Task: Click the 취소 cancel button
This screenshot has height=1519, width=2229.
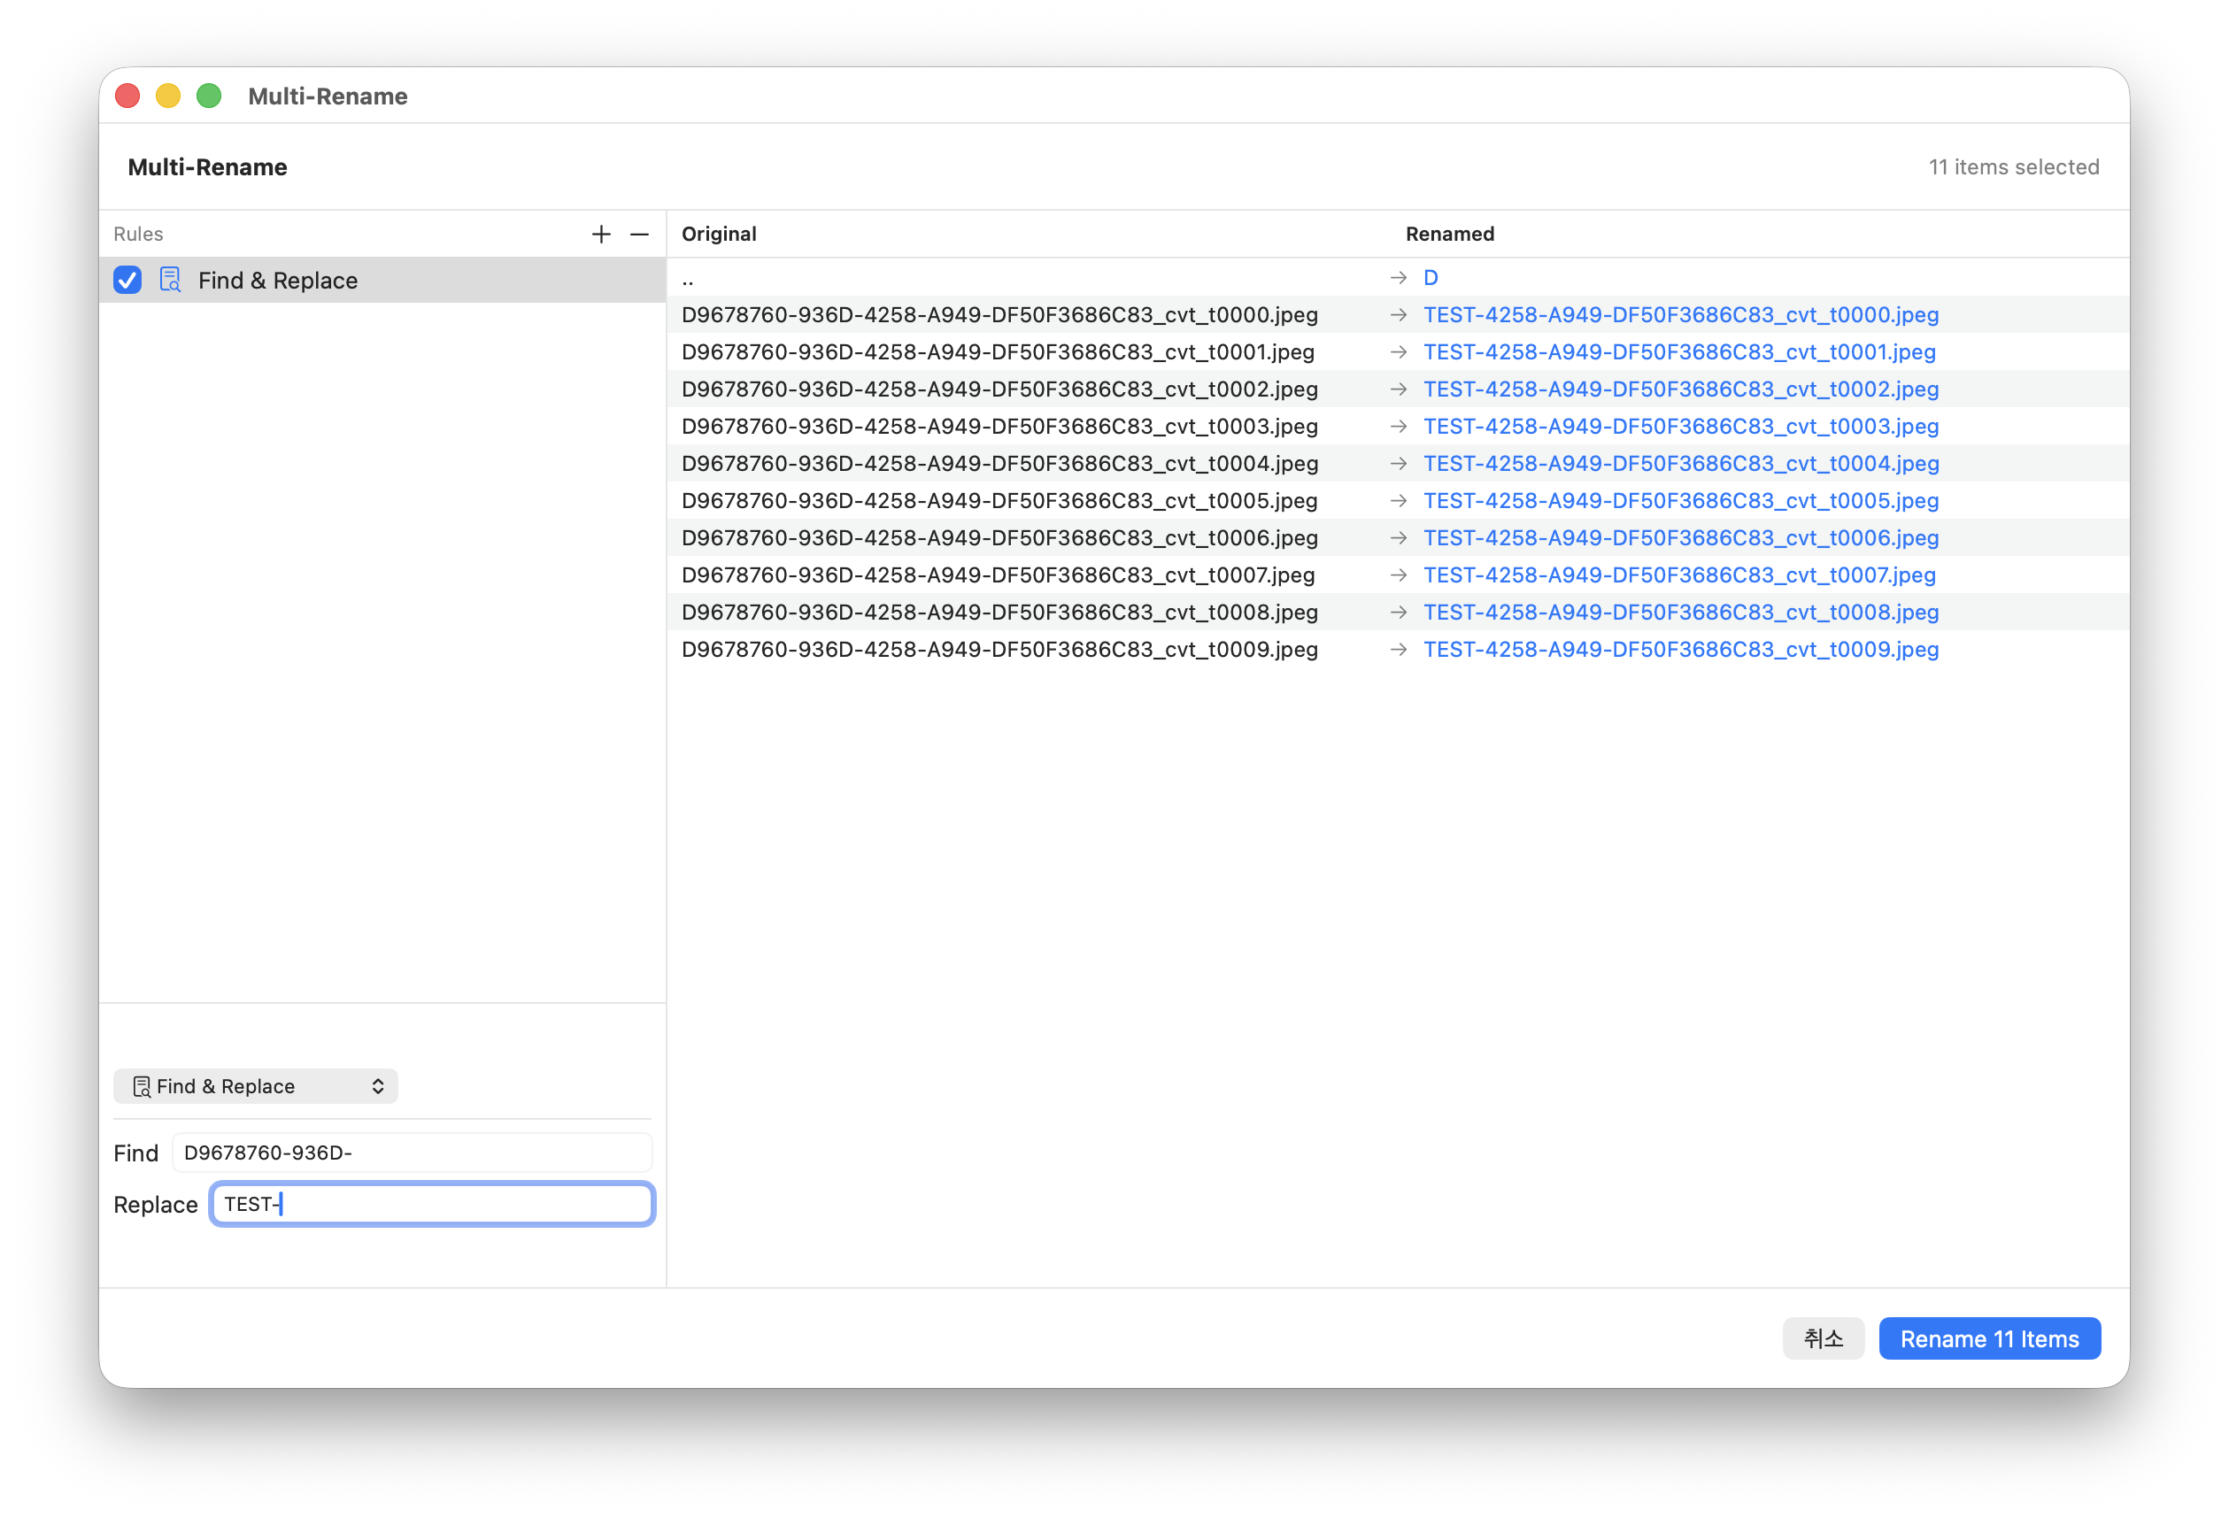Action: point(1824,1338)
